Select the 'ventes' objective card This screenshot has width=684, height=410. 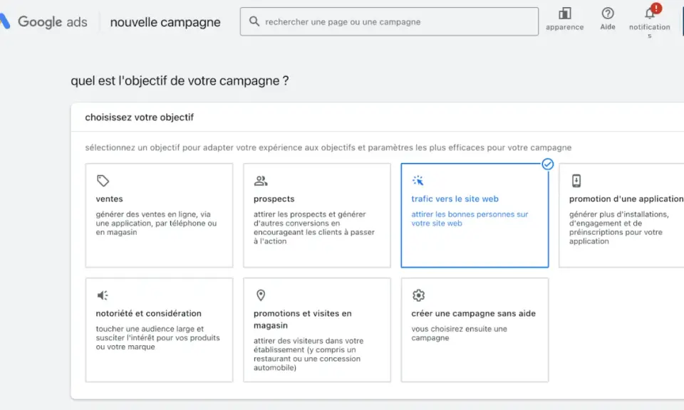click(159, 215)
